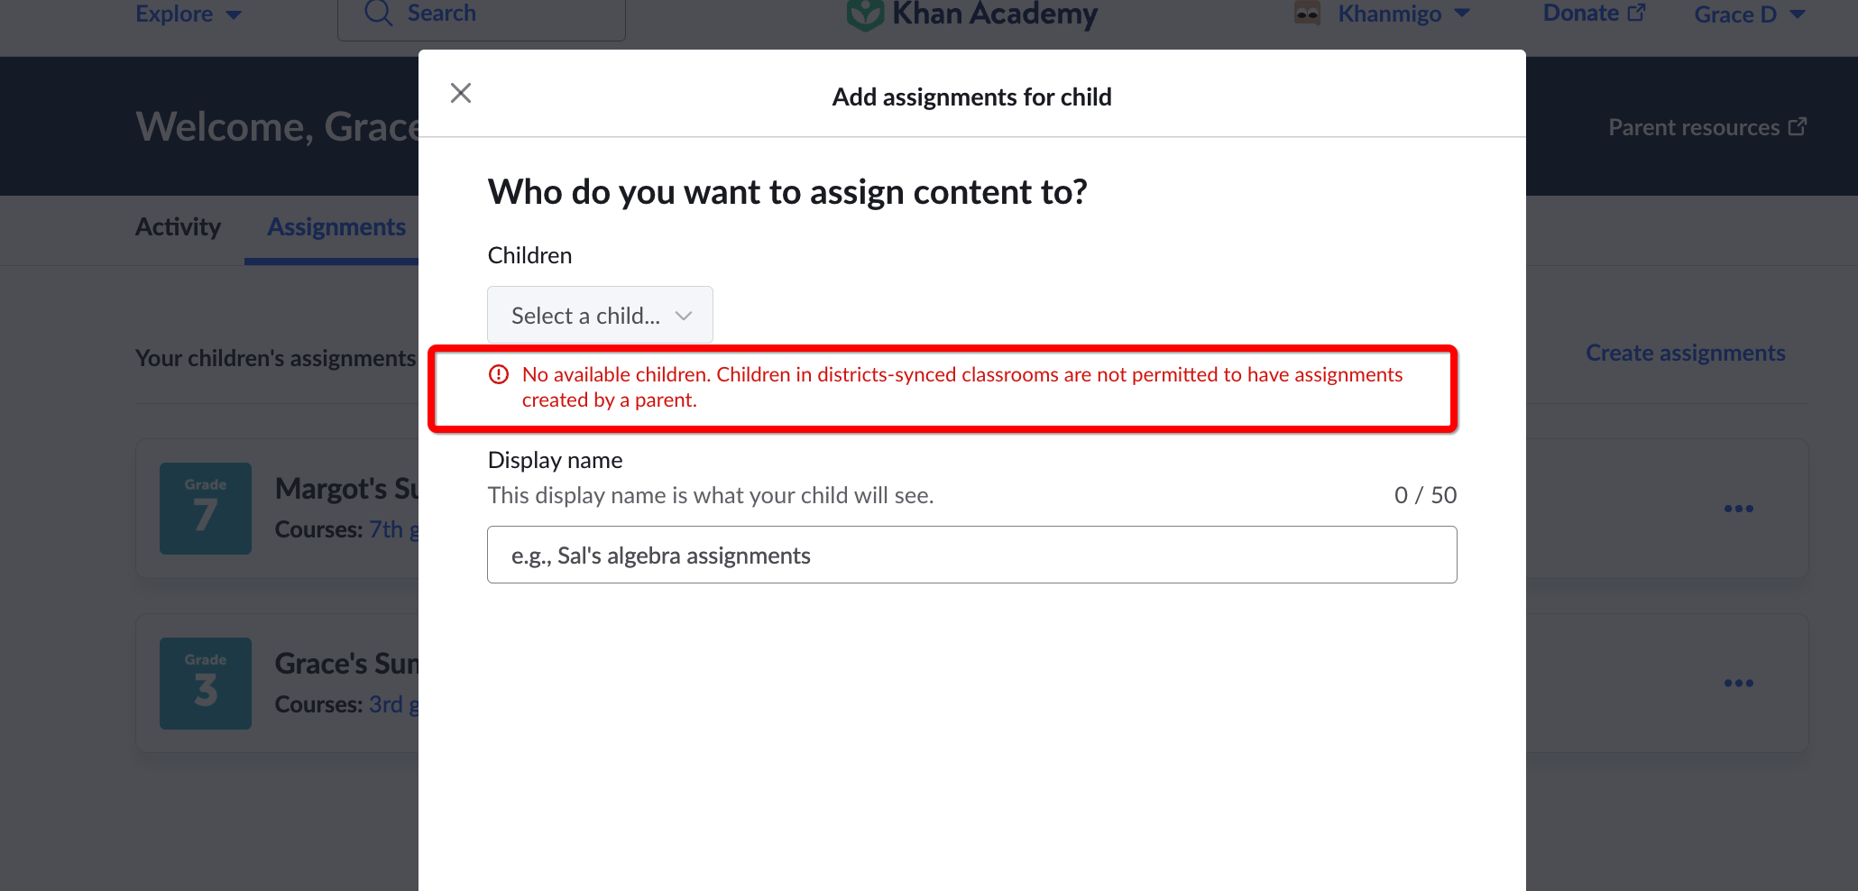
Task: Open the Explore menu
Action: click(189, 14)
